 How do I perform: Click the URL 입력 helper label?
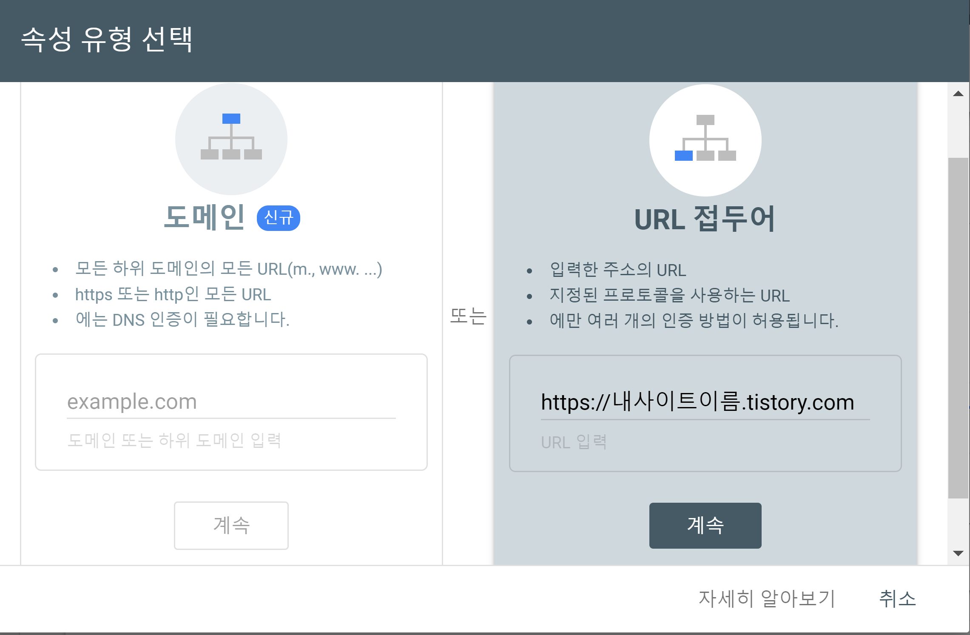574,442
